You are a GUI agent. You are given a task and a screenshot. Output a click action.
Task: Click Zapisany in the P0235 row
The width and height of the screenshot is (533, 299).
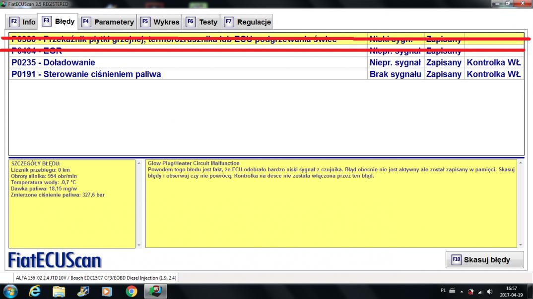pos(444,62)
